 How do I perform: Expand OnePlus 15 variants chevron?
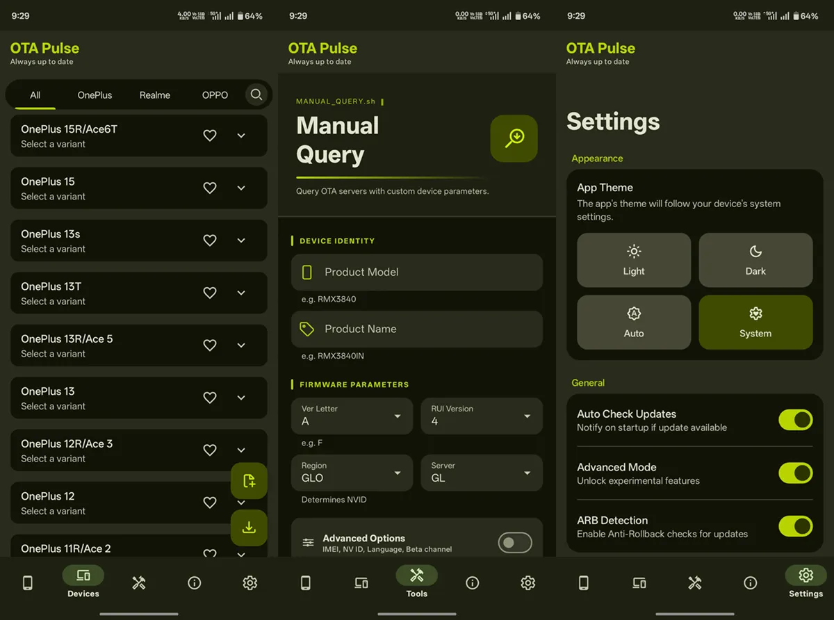[241, 188]
